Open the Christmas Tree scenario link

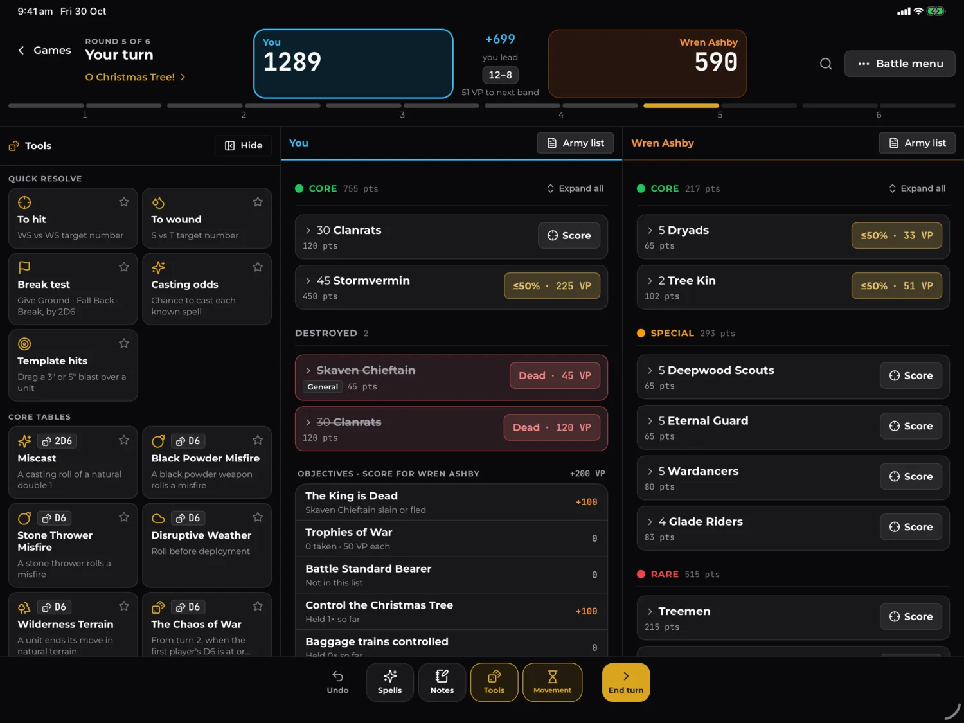pyautogui.click(x=136, y=77)
